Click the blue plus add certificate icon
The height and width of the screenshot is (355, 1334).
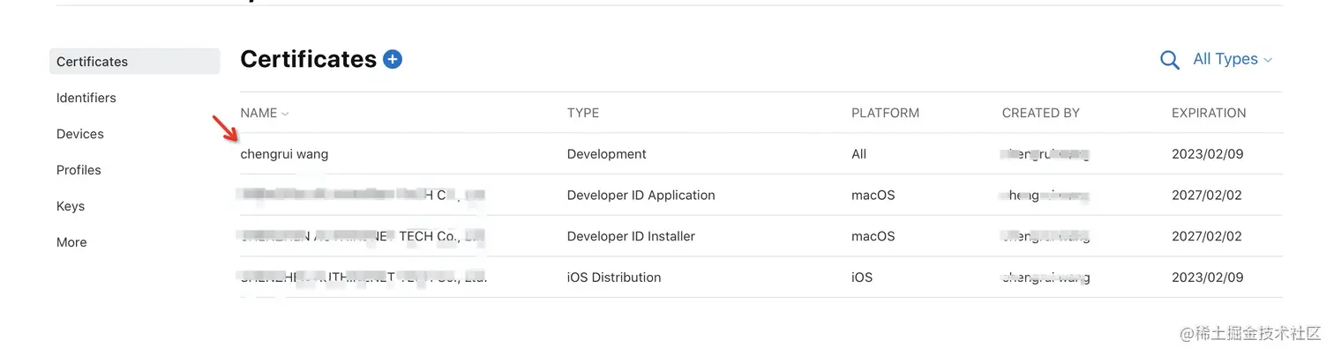[x=393, y=60]
